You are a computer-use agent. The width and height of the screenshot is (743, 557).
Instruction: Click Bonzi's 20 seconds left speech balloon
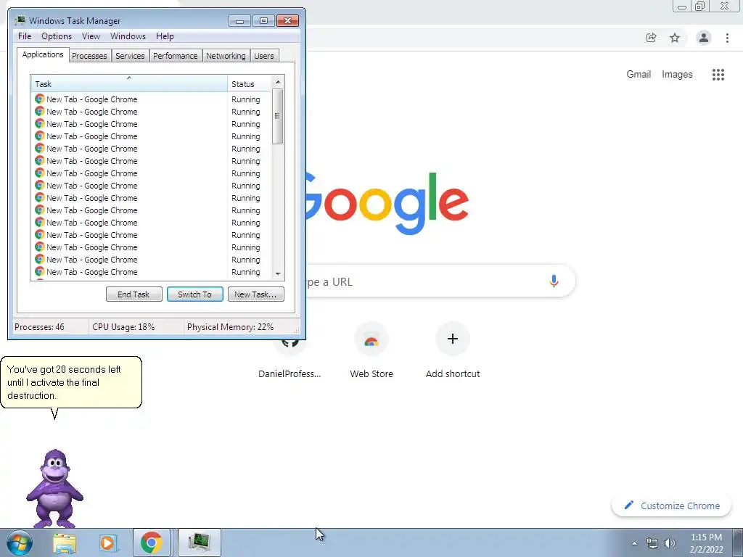point(71,382)
